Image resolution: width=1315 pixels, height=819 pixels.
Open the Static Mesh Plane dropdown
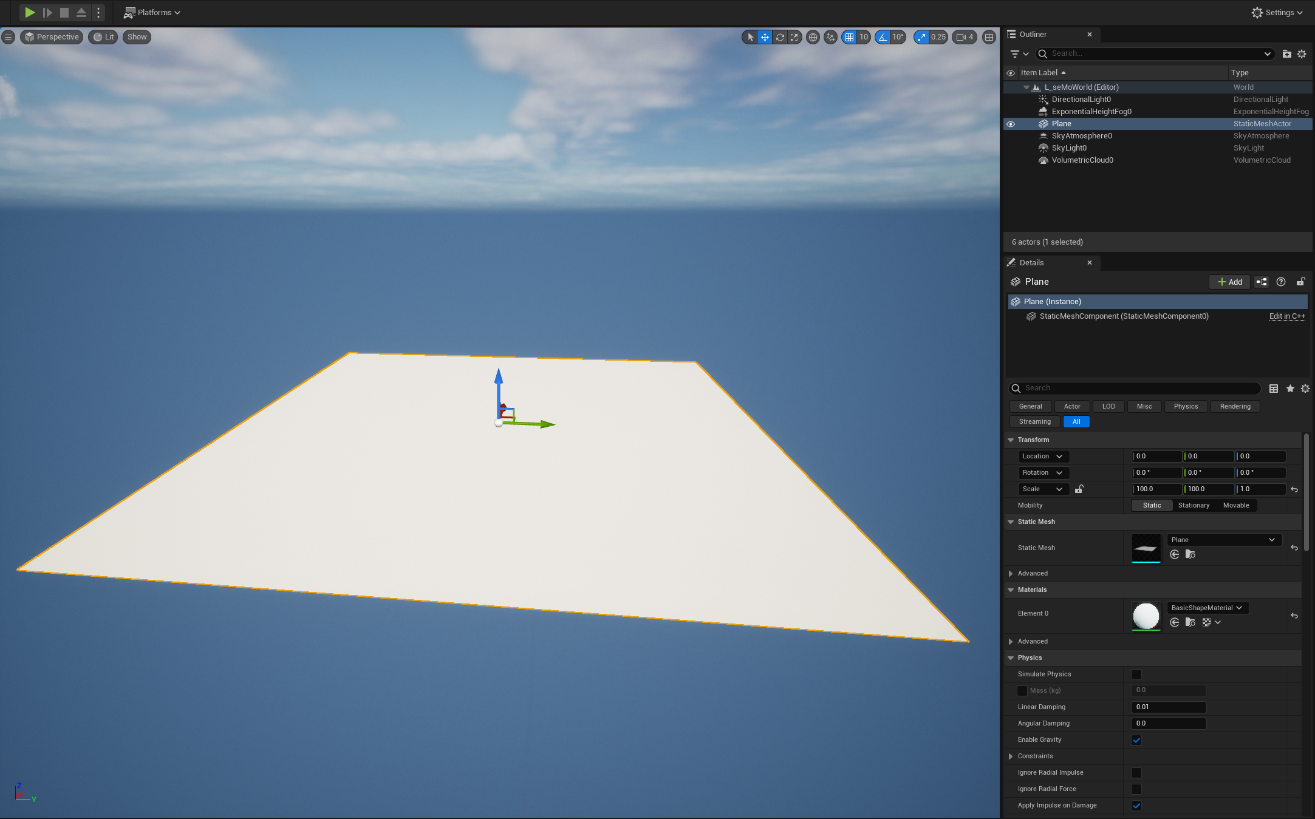(1224, 540)
